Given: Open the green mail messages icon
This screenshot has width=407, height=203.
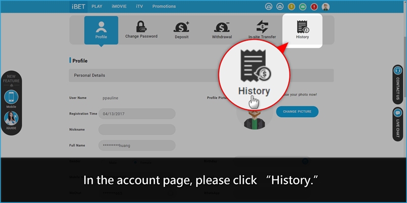Looking at the screenshot, I should tap(303, 7).
